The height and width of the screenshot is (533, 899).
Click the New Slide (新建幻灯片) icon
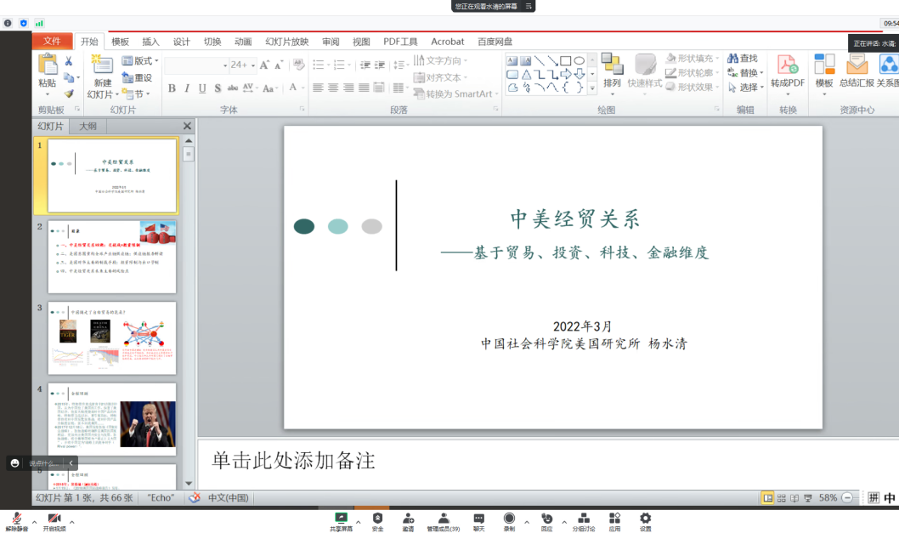tap(102, 66)
